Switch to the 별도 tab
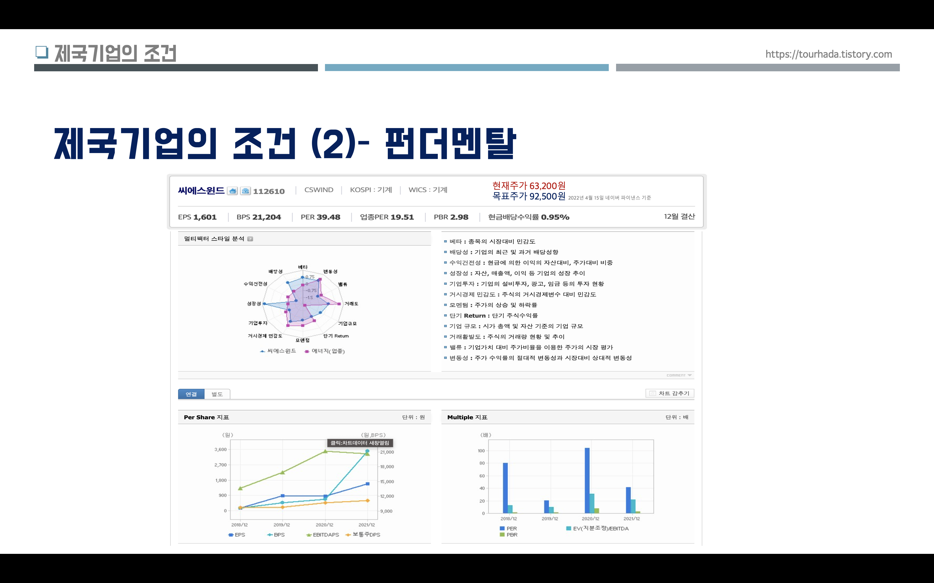This screenshot has width=934, height=583. 217,394
